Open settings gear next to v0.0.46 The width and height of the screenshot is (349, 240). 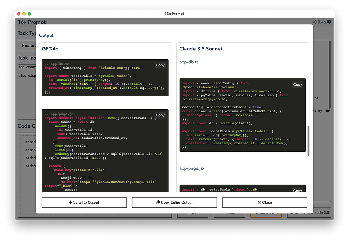point(329,22)
